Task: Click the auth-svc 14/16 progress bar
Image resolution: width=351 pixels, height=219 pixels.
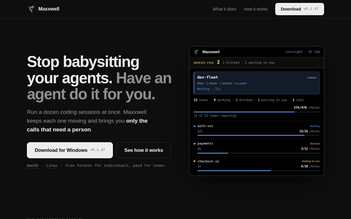Action: [259, 135]
